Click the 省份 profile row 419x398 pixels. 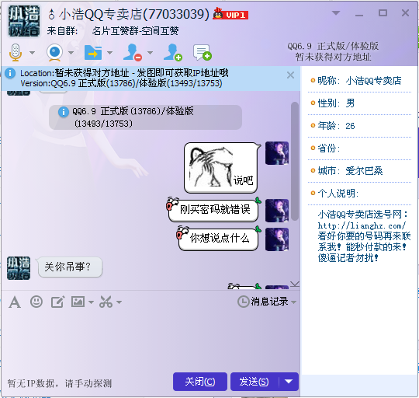pyautogui.click(x=359, y=148)
